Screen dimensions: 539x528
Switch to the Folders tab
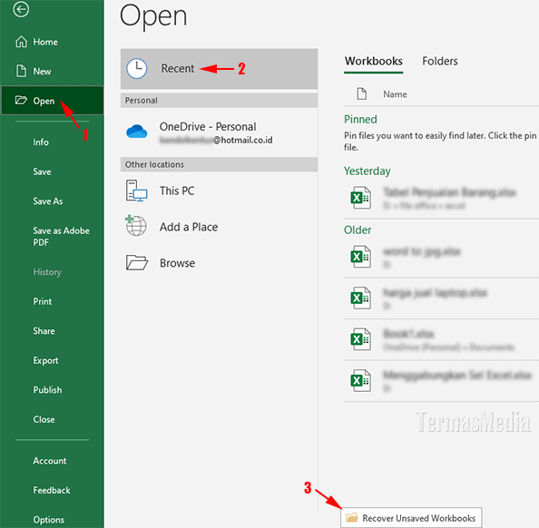(440, 61)
